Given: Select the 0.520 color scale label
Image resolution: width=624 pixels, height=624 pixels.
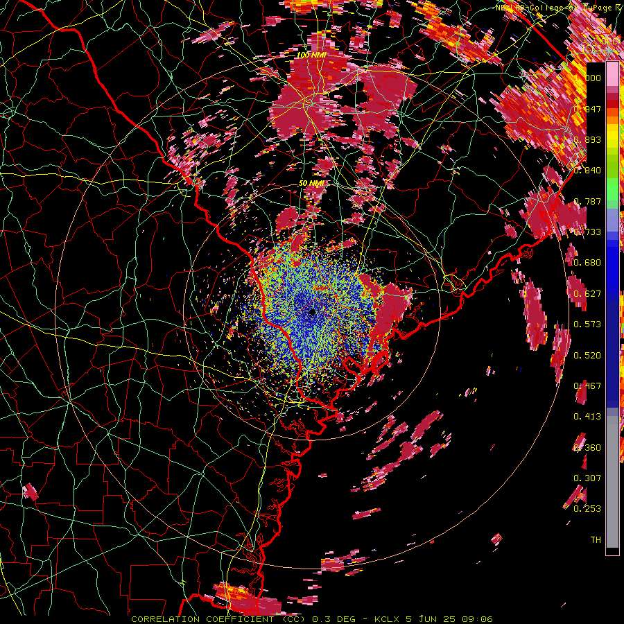Looking at the screenshot, I should pos(587,356).
